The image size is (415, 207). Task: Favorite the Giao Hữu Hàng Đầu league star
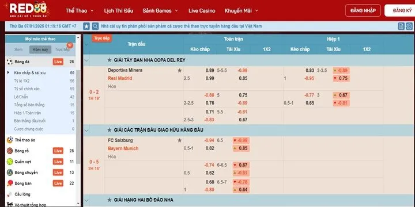tap(110, 130)
